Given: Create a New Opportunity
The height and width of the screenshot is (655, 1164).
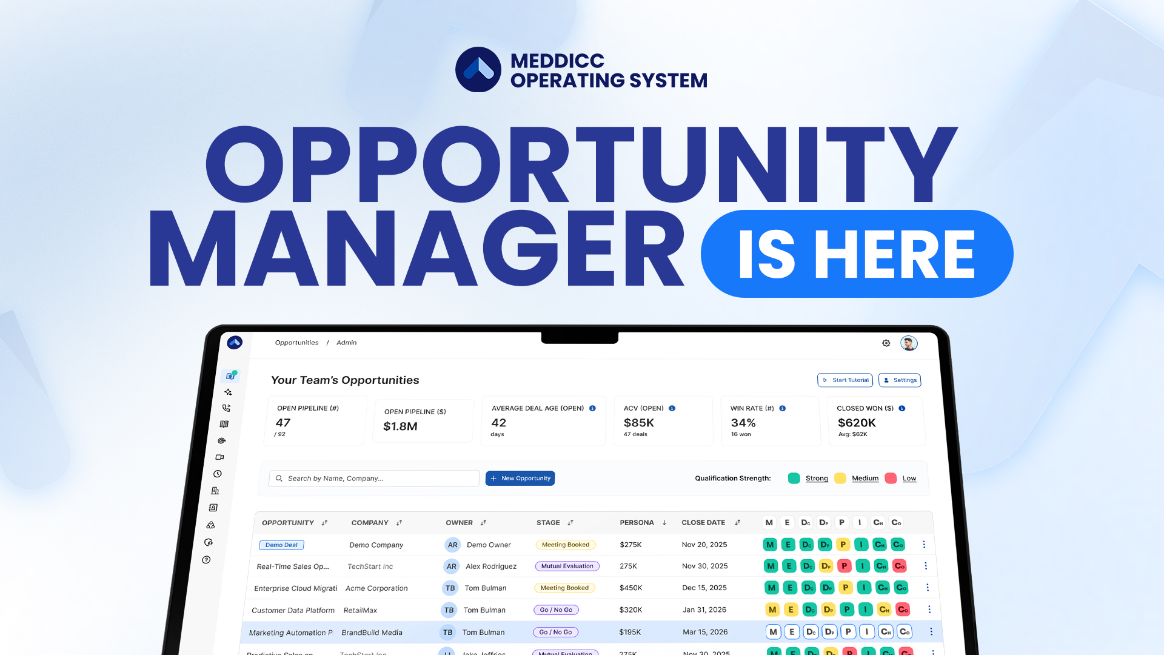Looking at the screenshot, I should [x=520, y=479].
